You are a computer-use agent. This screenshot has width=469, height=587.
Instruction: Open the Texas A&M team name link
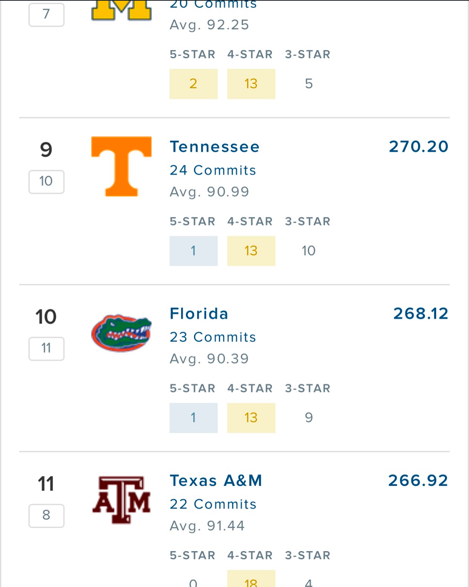[216, 481]
